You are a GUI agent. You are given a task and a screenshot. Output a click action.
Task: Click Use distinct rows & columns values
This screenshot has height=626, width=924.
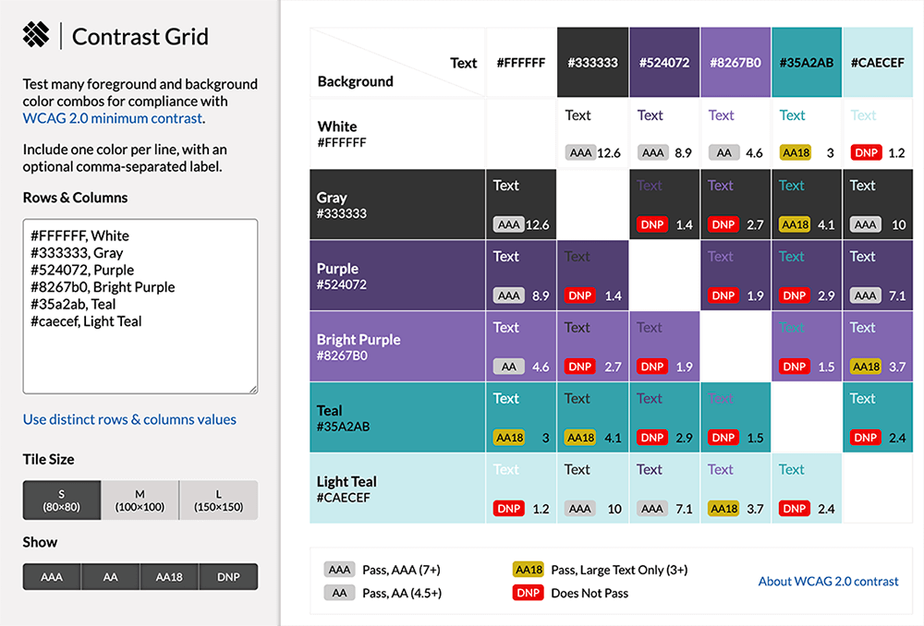(129, 419)
